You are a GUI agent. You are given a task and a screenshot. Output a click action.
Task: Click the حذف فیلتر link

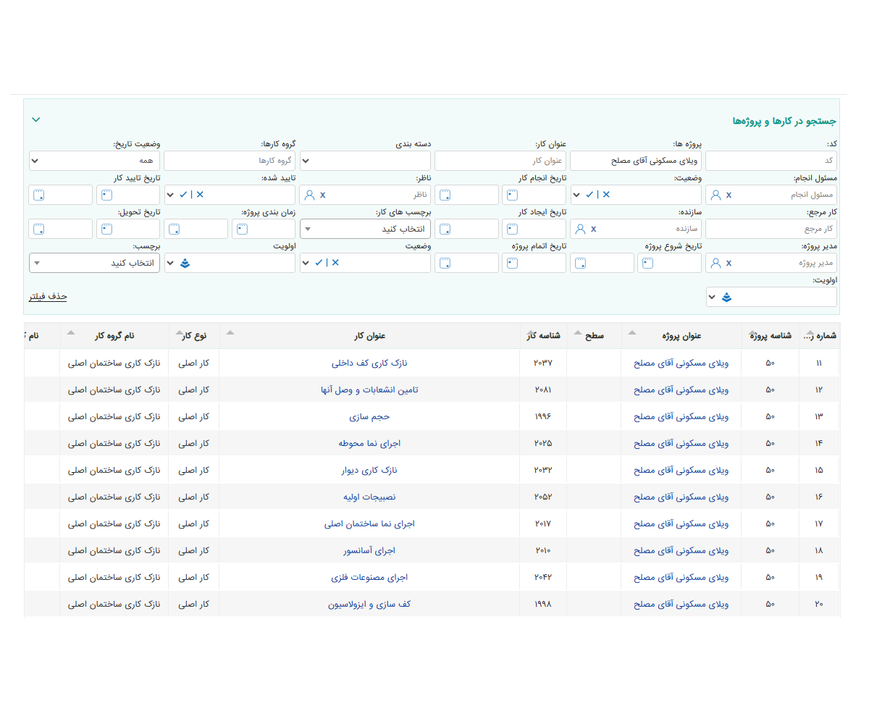[x=48, y=297]
